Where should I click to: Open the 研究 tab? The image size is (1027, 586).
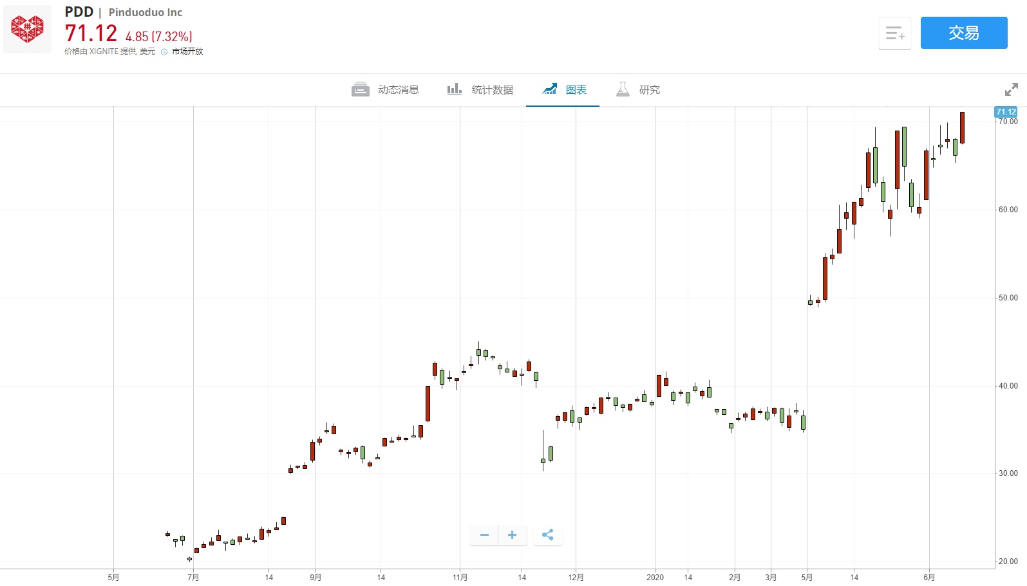[649, 90]
